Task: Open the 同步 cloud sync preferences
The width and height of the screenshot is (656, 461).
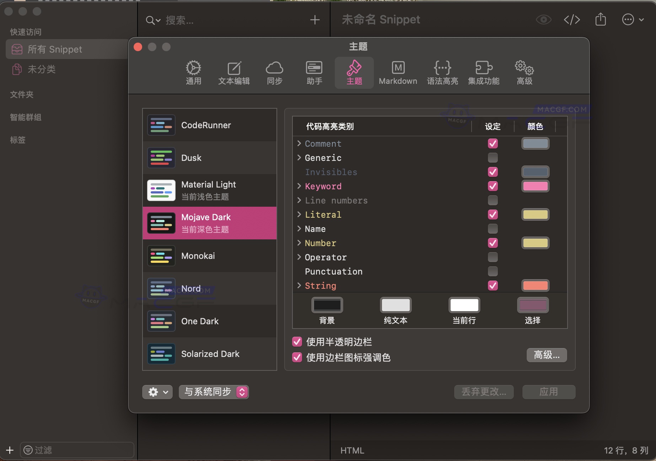Action: point(274,72)
